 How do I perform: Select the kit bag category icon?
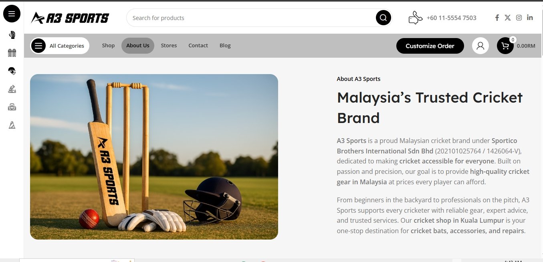click(12, 107)
